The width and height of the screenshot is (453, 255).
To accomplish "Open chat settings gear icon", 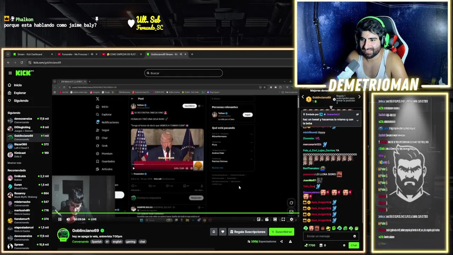I will click(x=344, y=245).
